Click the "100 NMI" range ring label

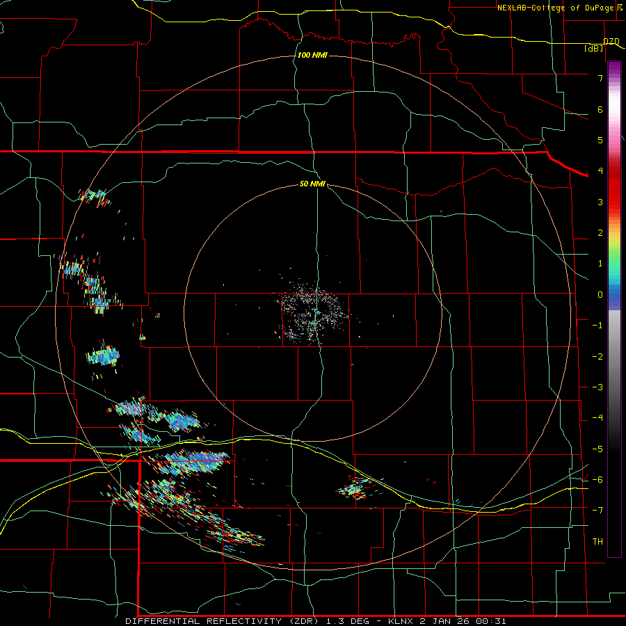click(x=312, y=55)
